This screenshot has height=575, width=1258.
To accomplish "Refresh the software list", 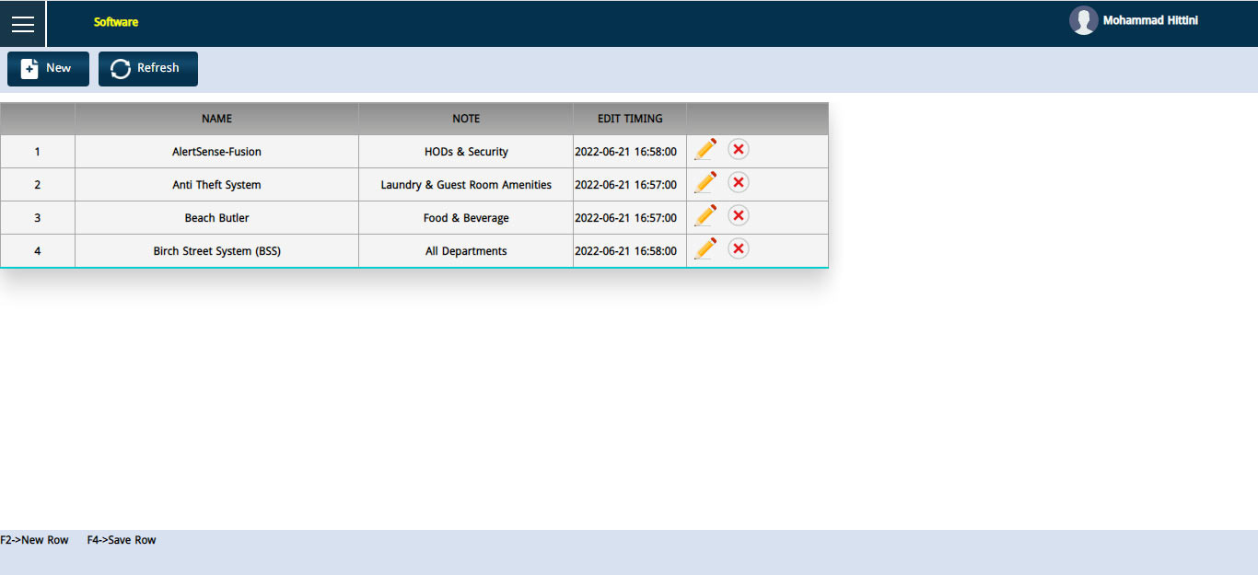I will pyautogui.click(x=148, y=69).
